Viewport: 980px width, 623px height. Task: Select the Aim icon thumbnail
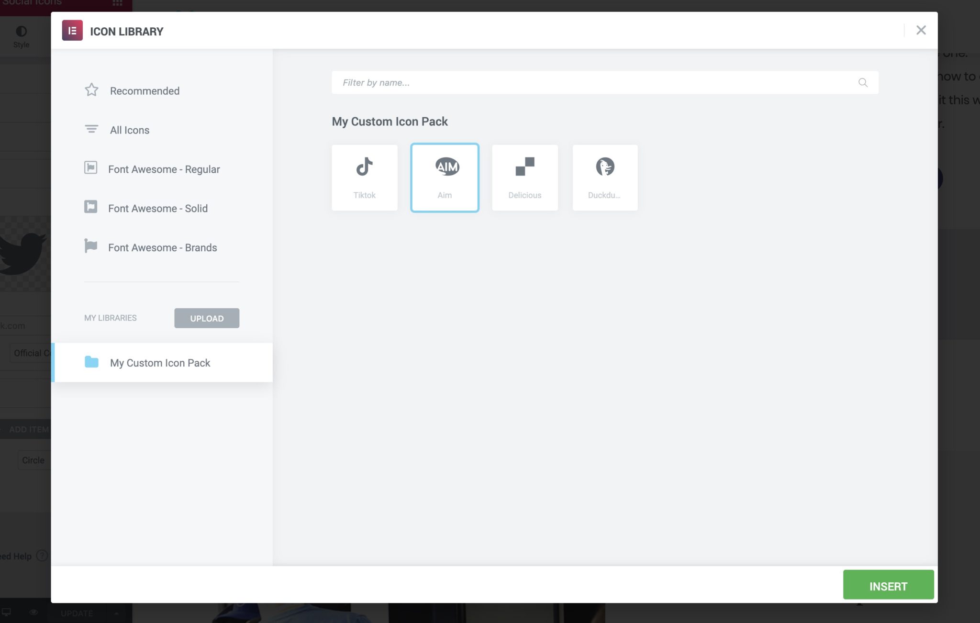pyautogui.click(x=445, y=177)
